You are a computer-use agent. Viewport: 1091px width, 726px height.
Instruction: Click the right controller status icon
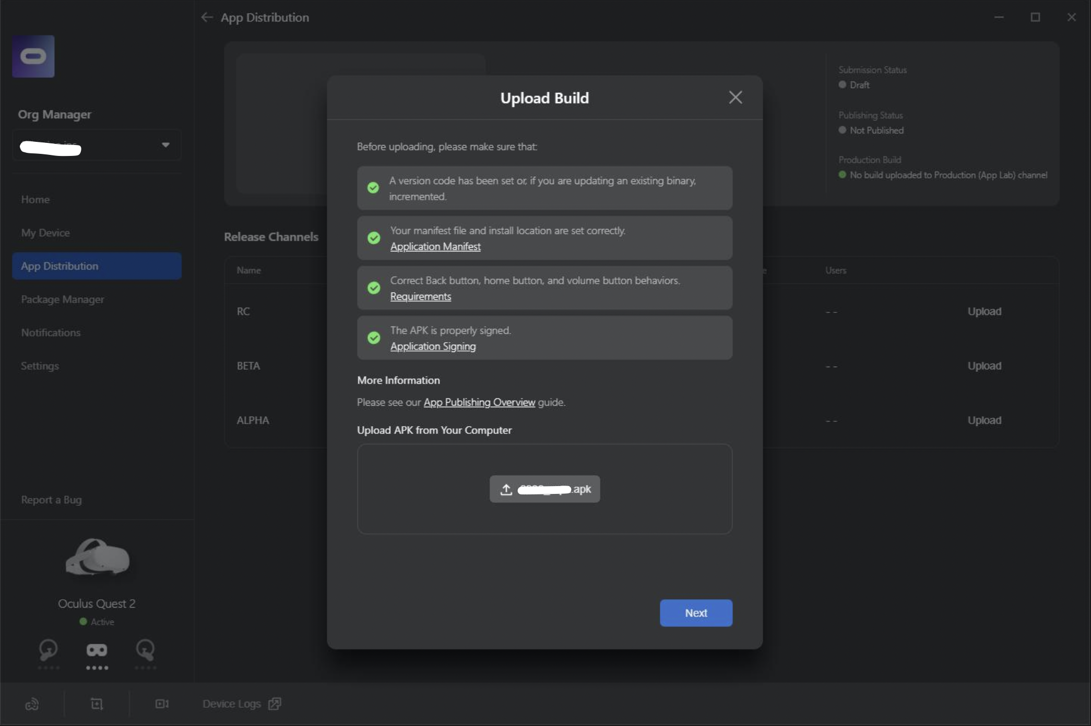pyautogui.click(x=145, y=650)
